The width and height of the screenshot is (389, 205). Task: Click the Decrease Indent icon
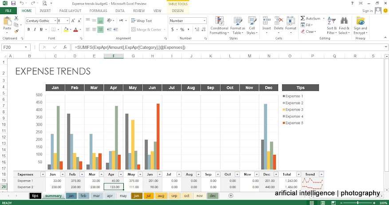pos(109,30)
